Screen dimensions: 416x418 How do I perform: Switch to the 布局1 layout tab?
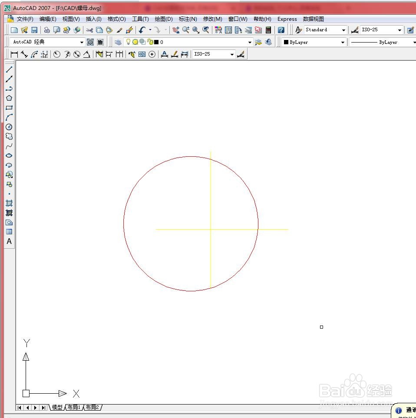74,407
